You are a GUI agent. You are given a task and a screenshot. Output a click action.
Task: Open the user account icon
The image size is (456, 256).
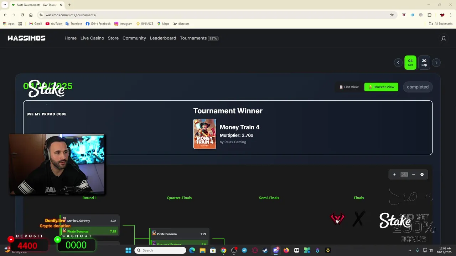444,38
